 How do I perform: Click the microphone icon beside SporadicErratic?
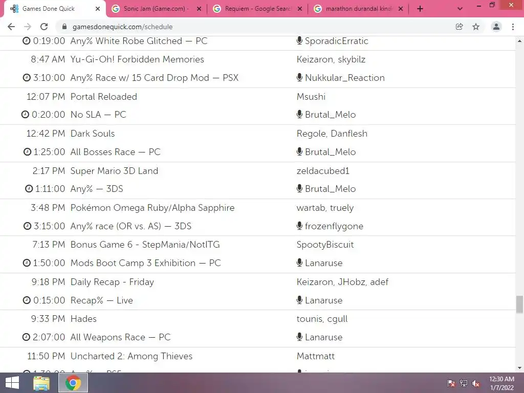coord(299,40)
